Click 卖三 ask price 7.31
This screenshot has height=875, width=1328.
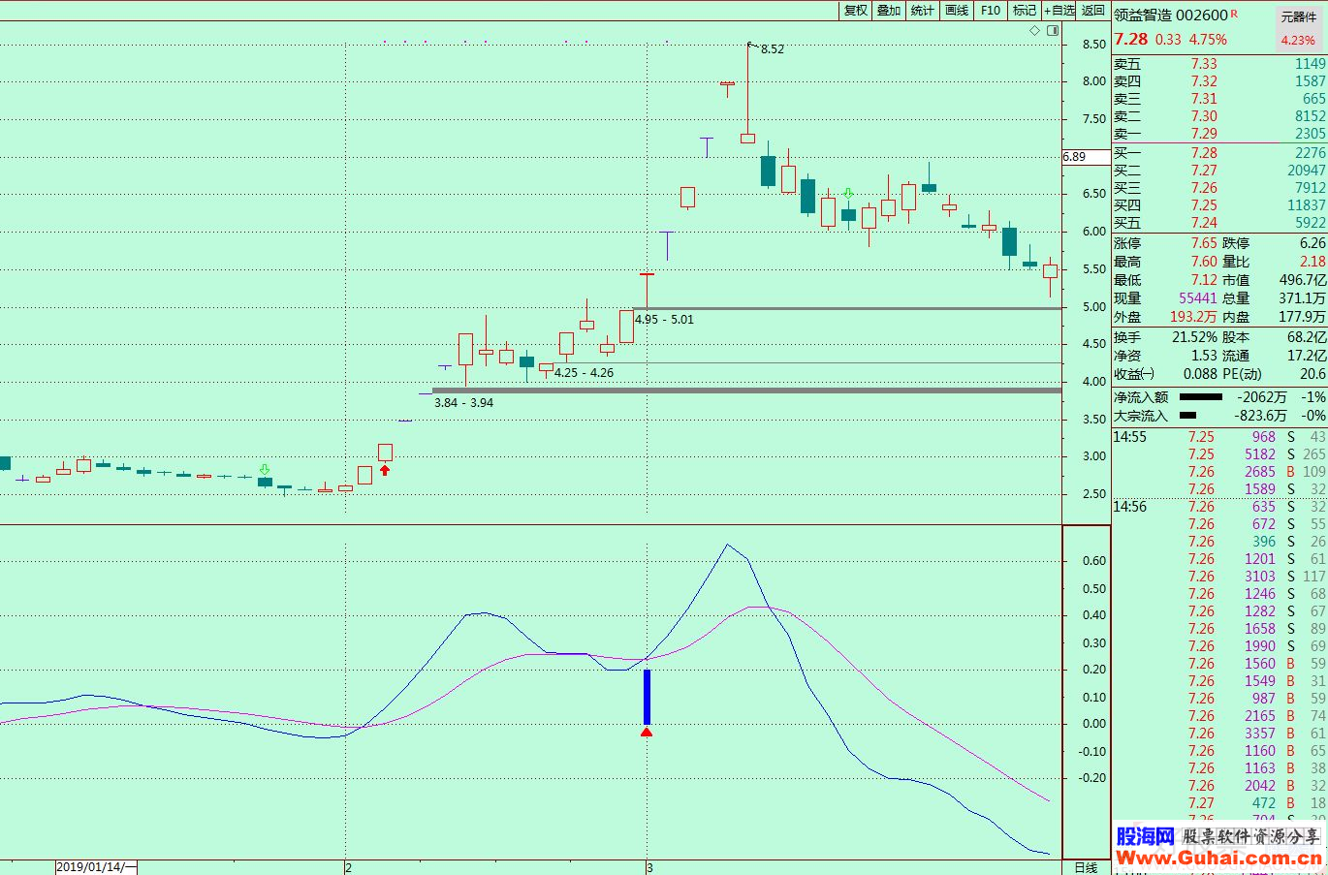(x=1204, y=99)
